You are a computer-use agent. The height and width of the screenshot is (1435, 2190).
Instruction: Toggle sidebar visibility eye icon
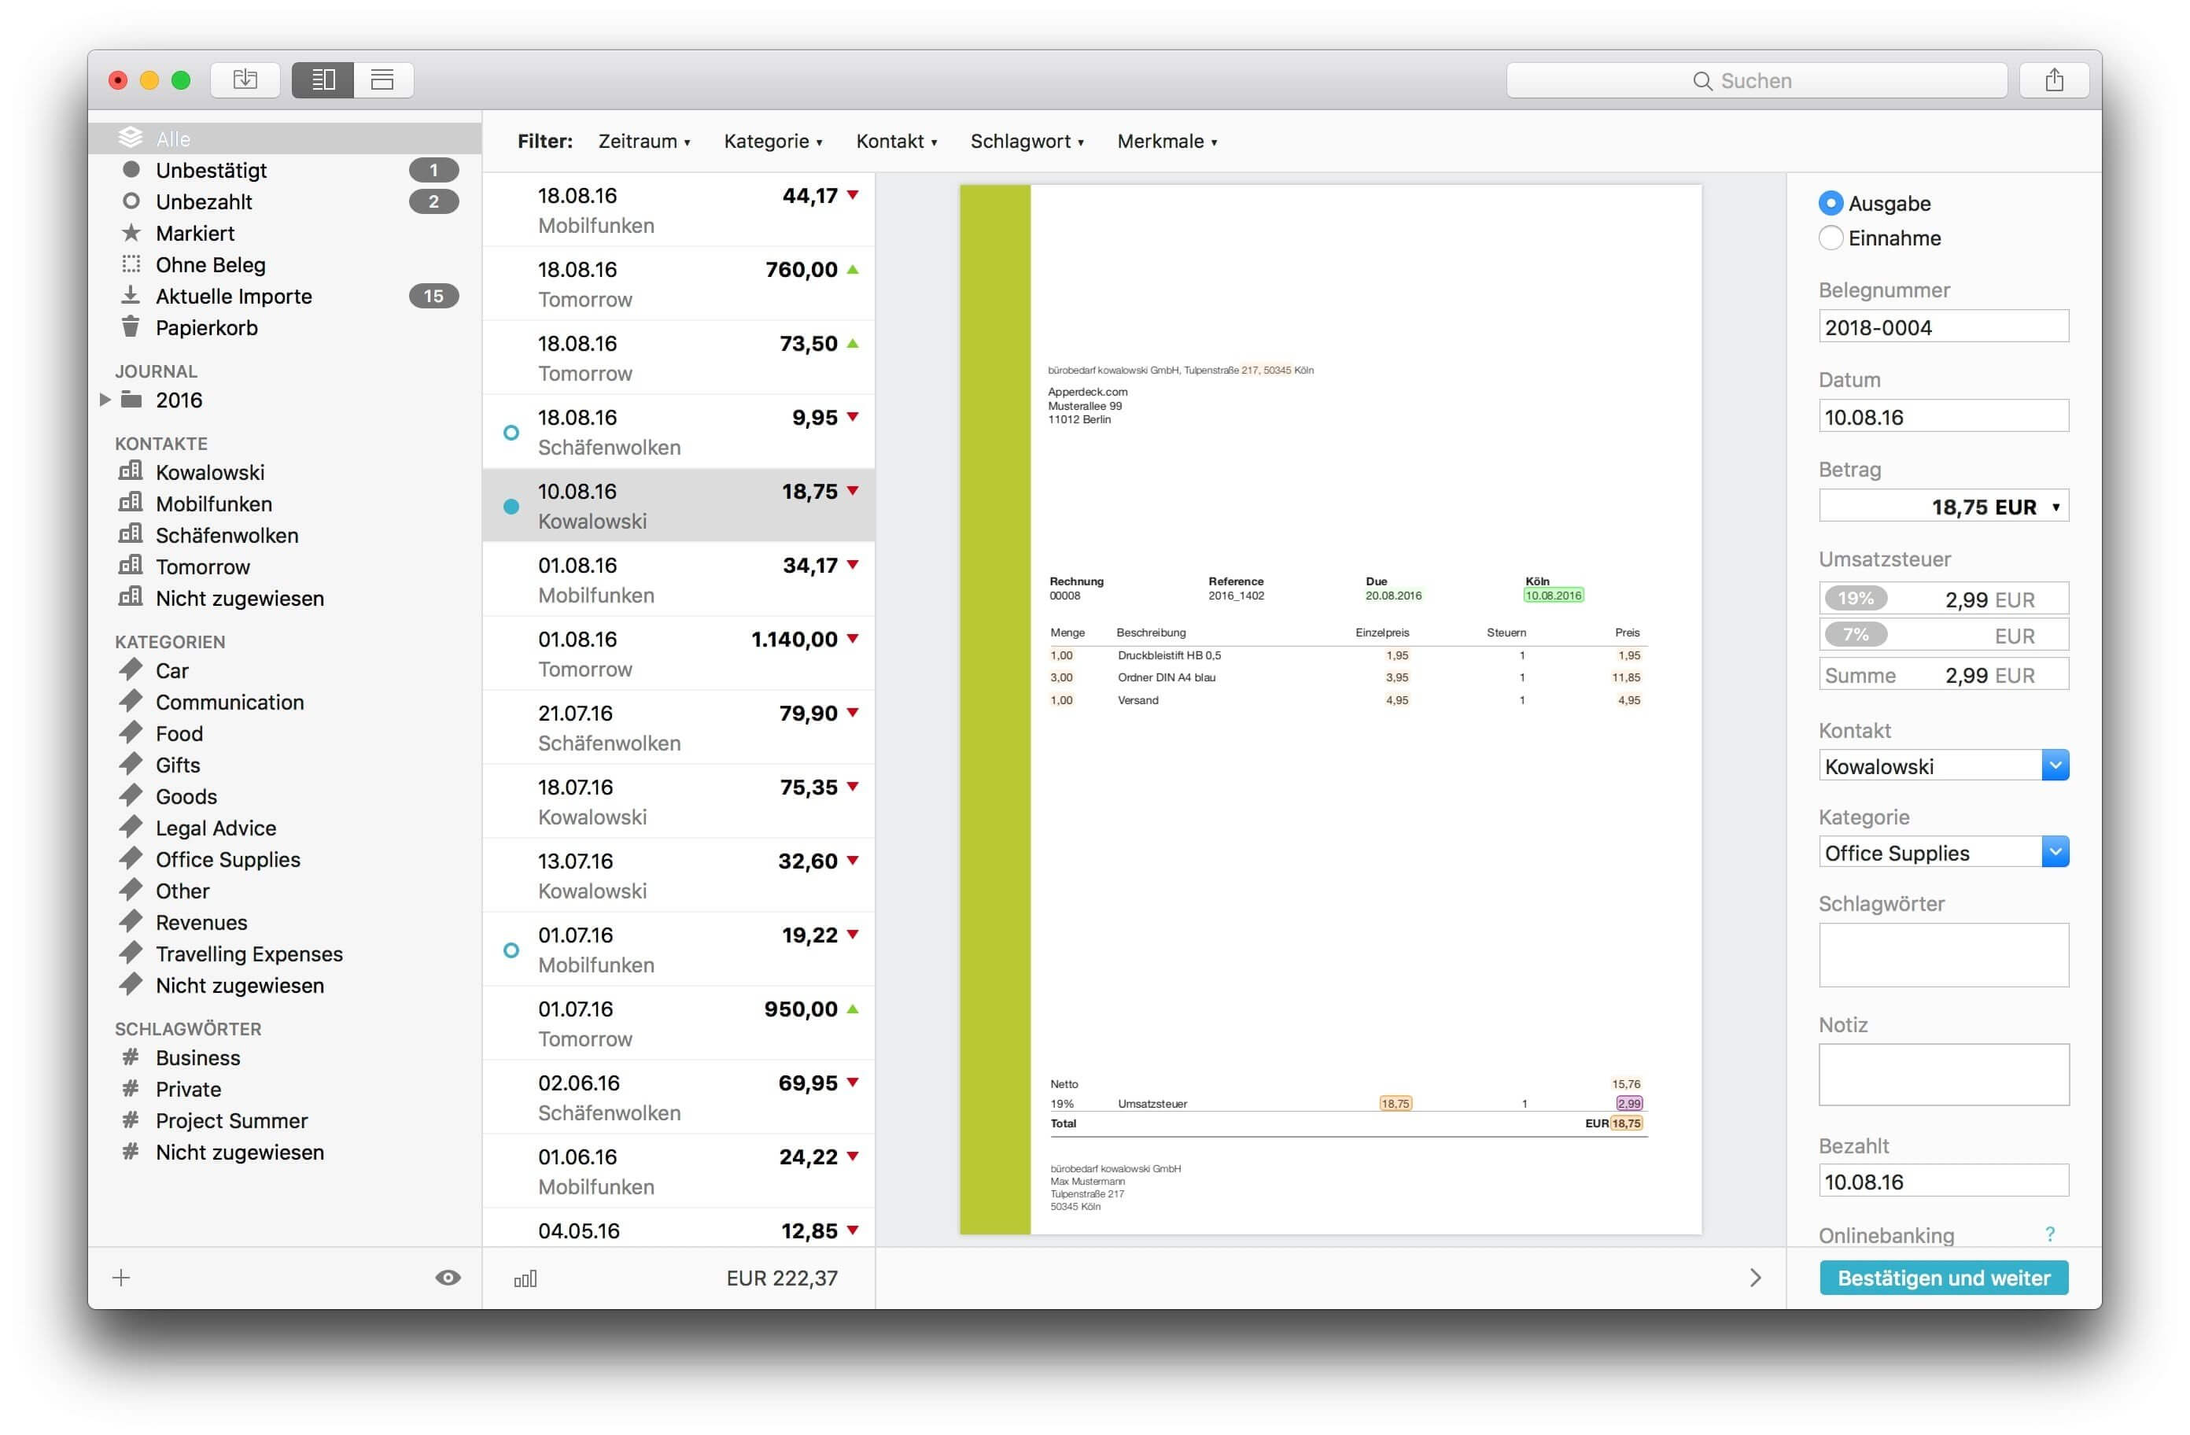(x=448, y=1278)
